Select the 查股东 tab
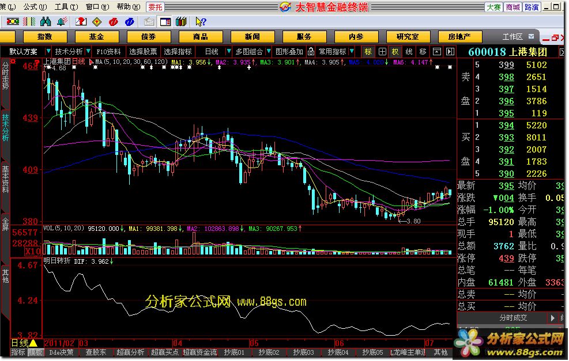This screenshot has width=569, height=361. 96,352
